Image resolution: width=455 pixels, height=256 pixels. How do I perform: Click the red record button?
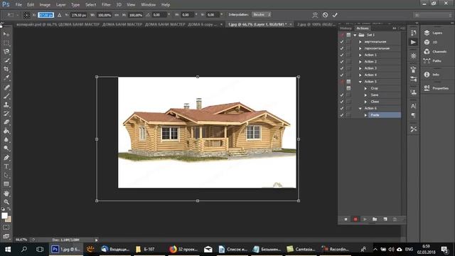[355, 219]
